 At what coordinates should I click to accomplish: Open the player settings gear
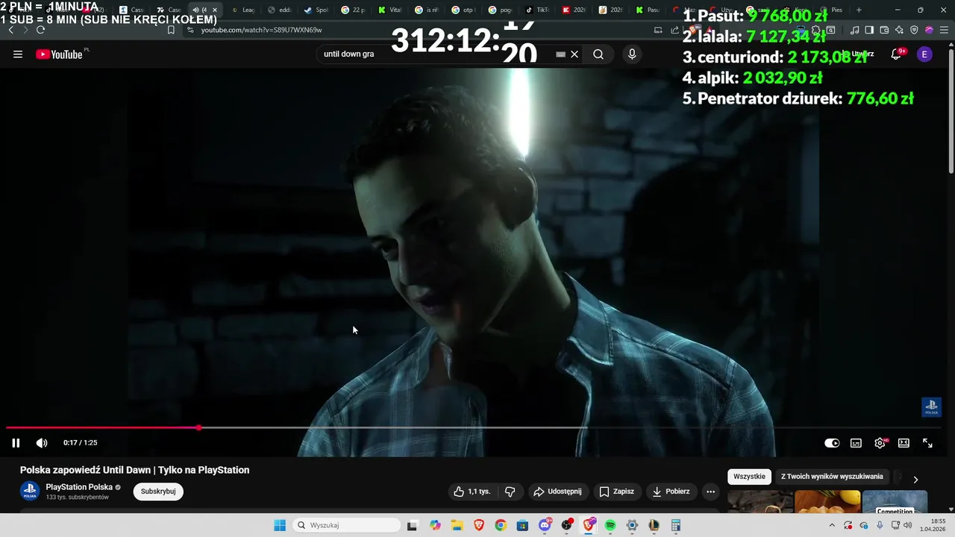pos(880,443)
